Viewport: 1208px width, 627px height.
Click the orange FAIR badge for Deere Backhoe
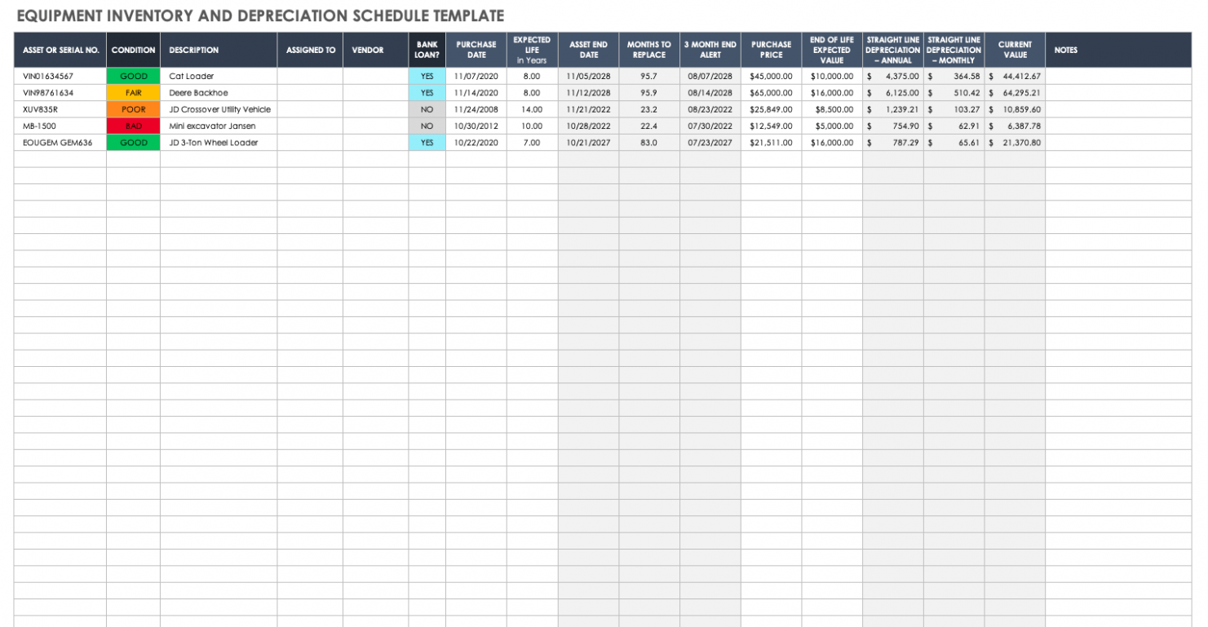tap(133, 92)
